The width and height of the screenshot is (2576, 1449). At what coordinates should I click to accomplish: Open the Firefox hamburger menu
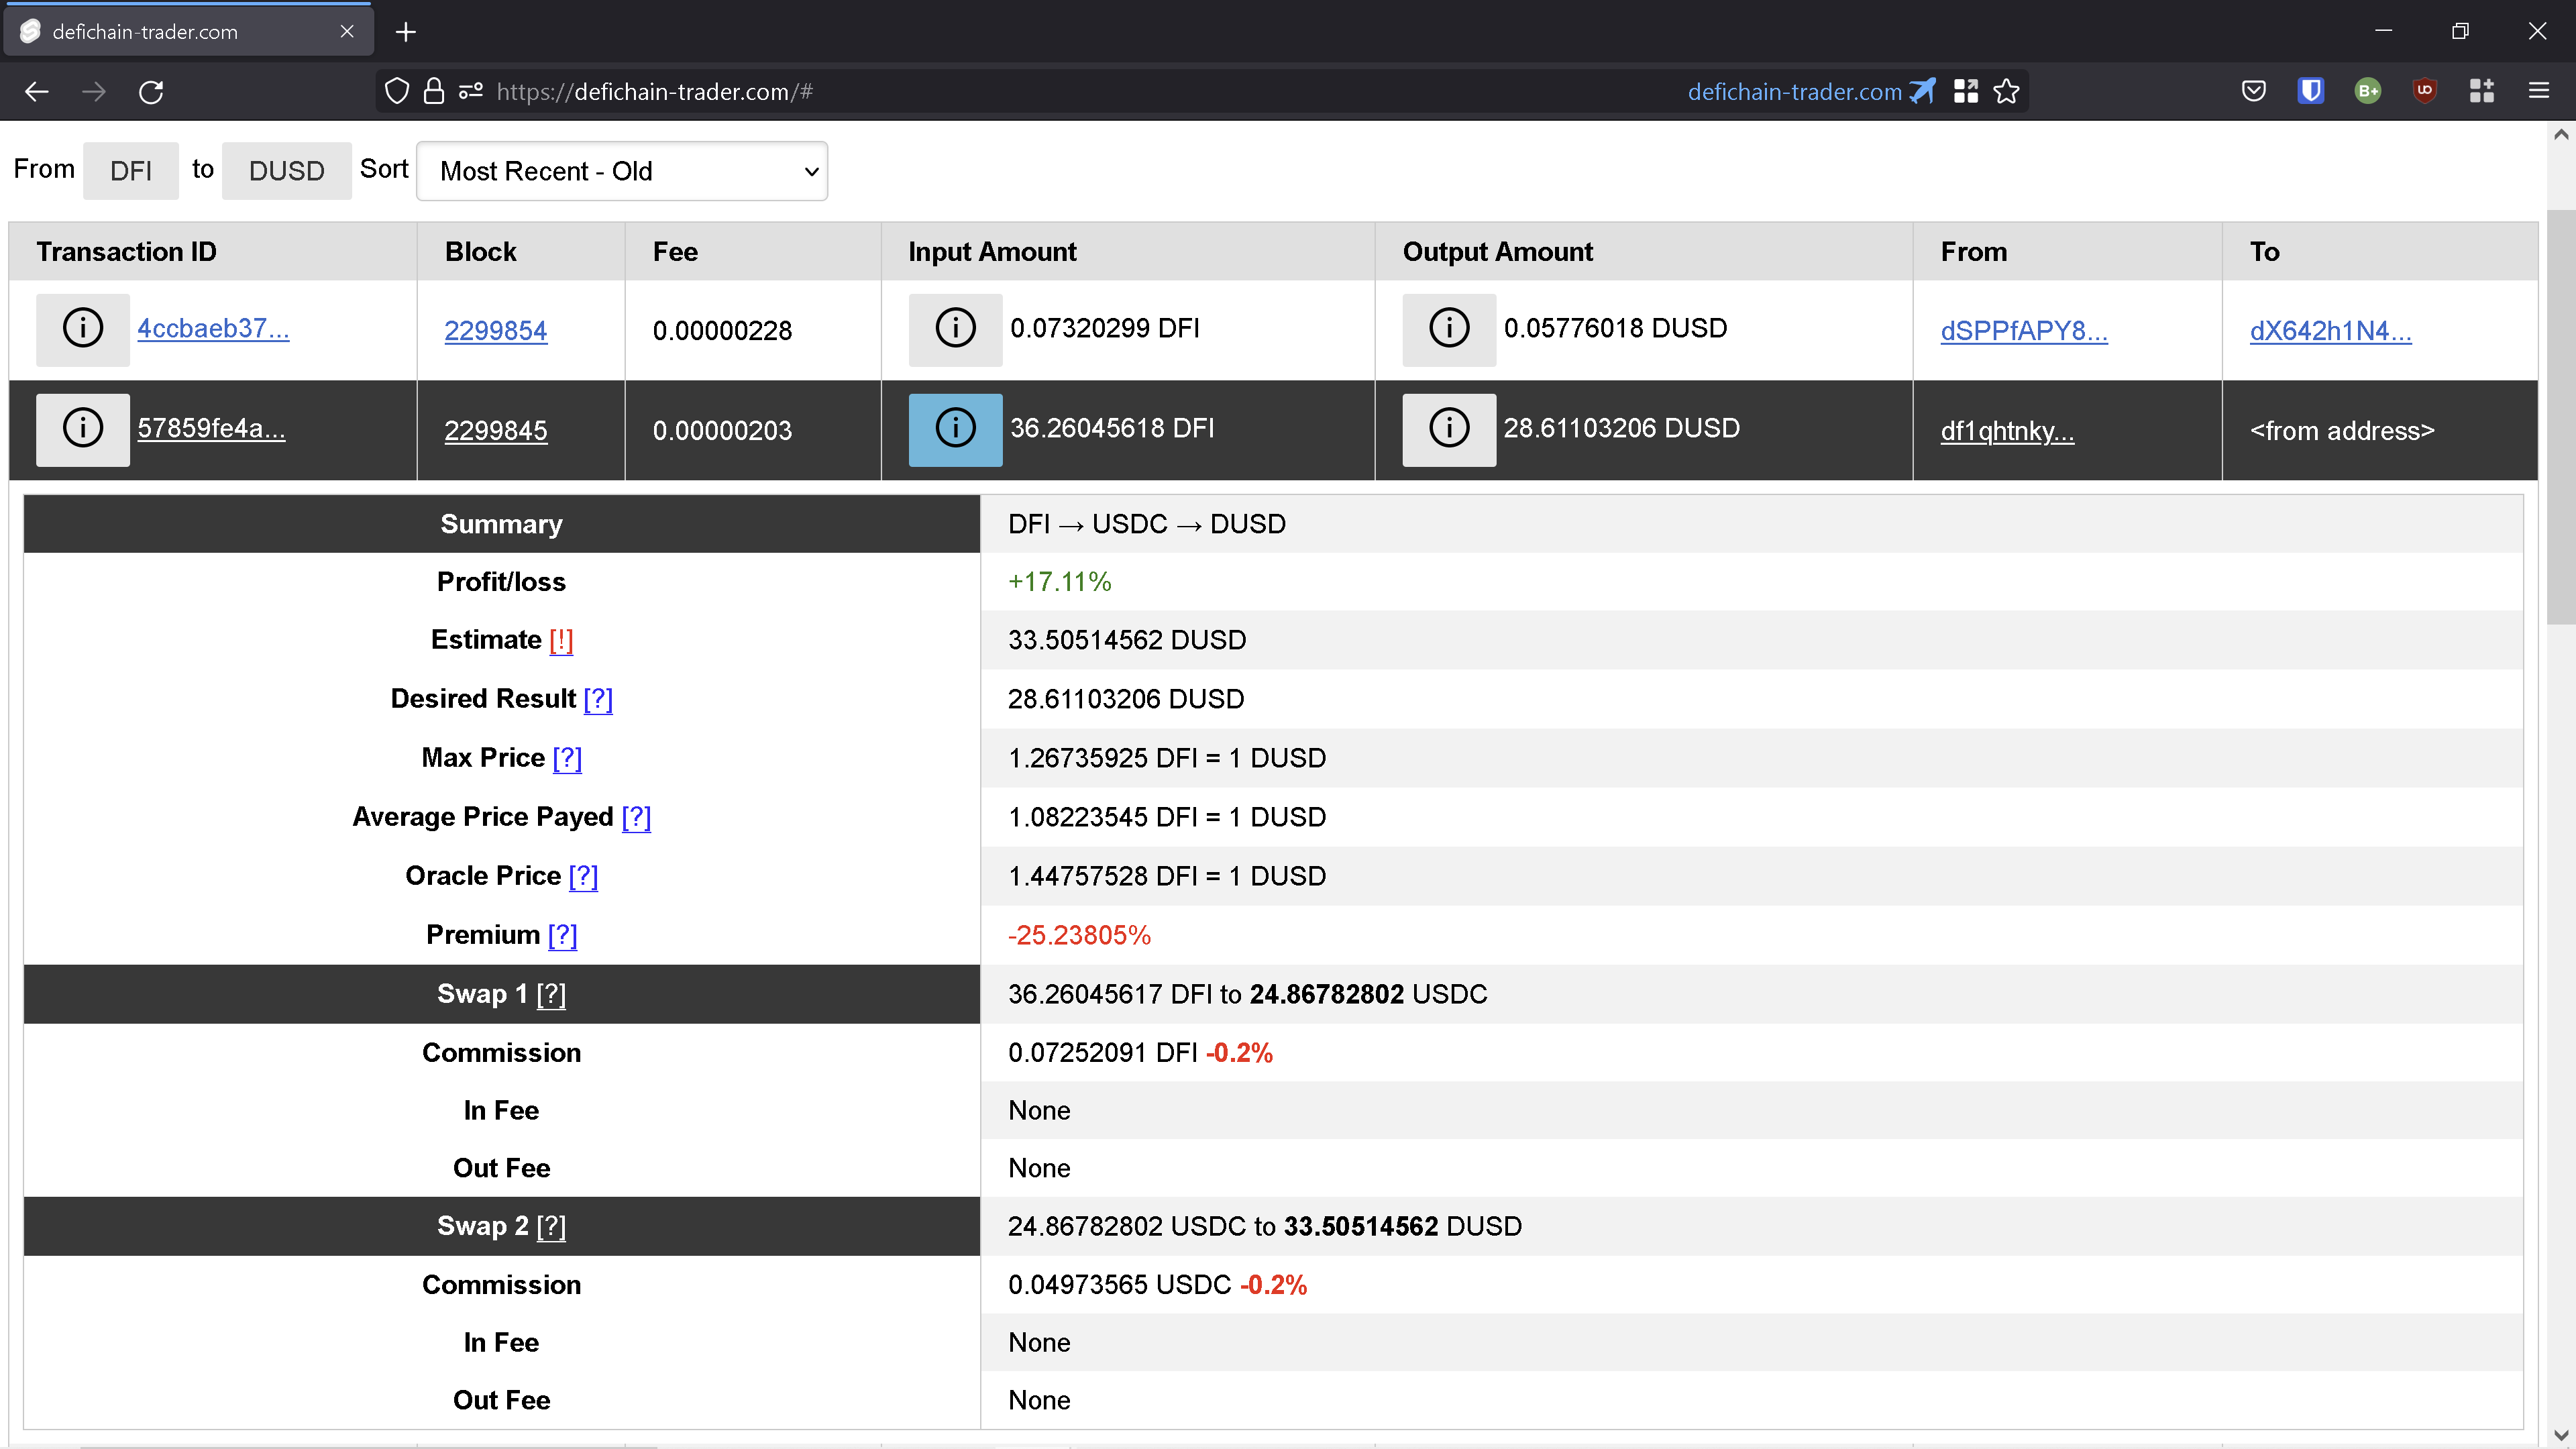(x=2538, y=92)
